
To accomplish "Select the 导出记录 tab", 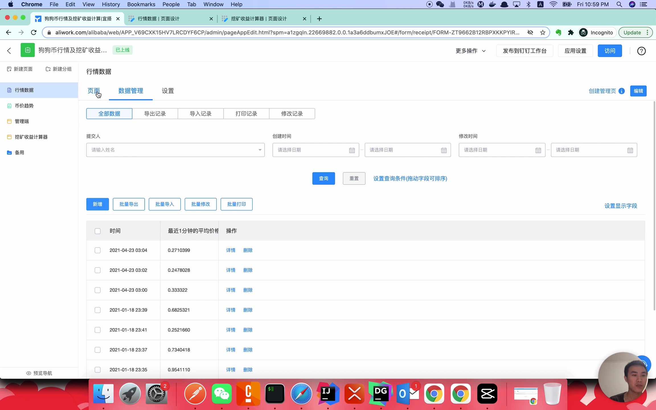I will (155, 114).
